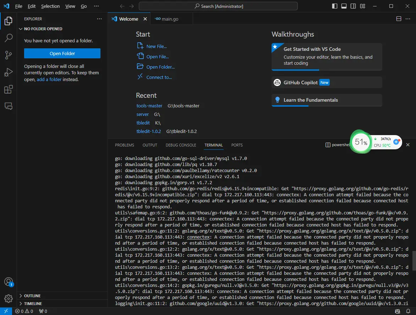Viewport: 416px width, 315px height.
Task: Go back with the left arrow
Action: coord(122,6)
